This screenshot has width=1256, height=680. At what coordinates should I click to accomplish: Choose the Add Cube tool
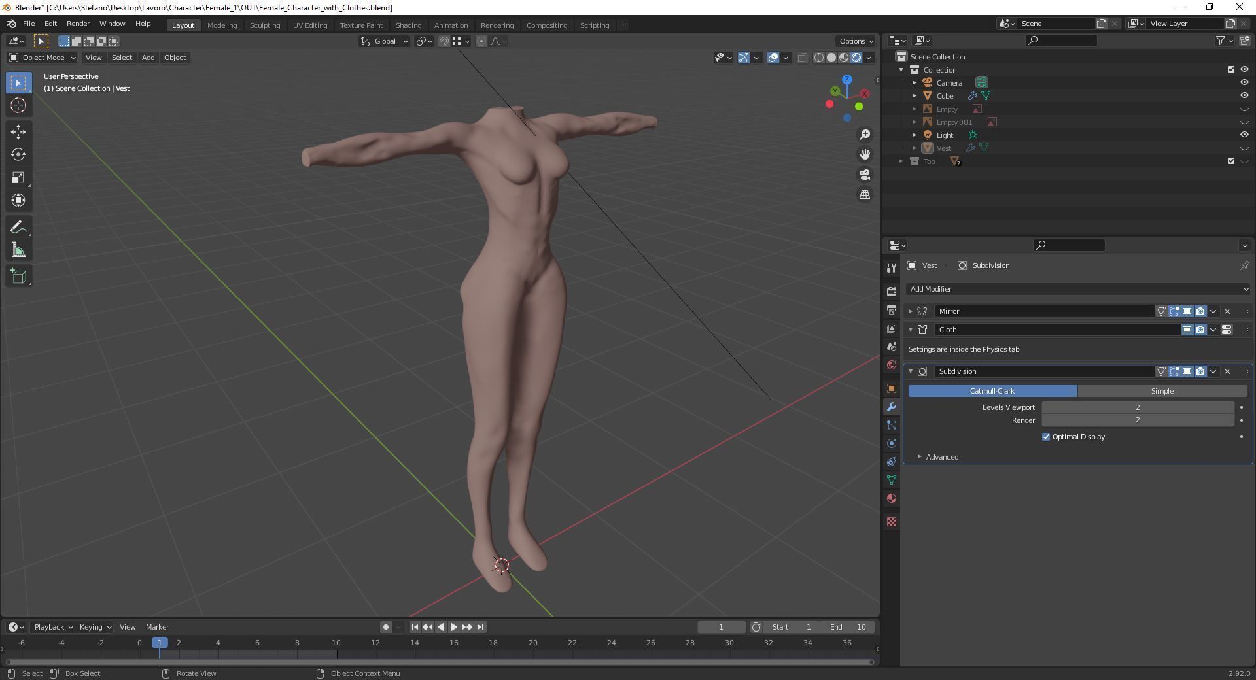pyautogui.click(x=18, y=277)
